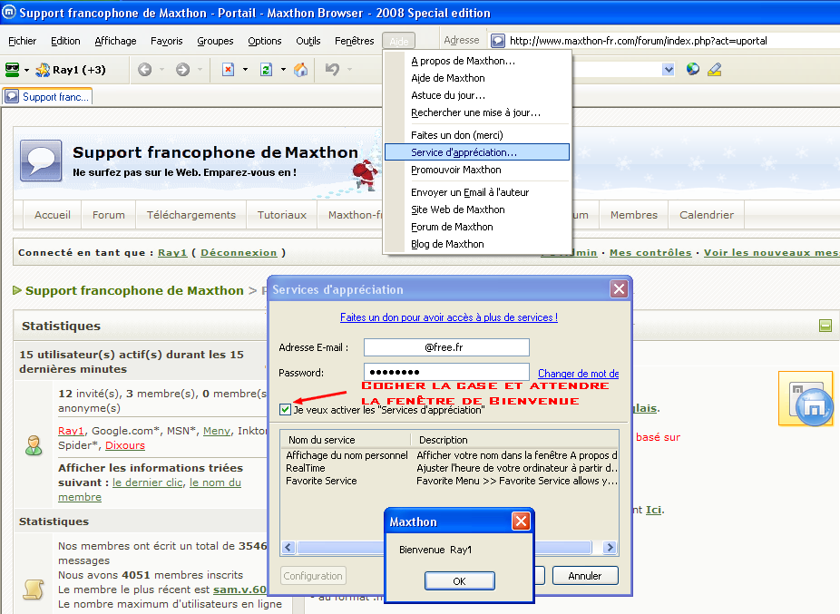
Task: Select 'Blog de Maxthon' menu entry
Action: coord(477,244)
